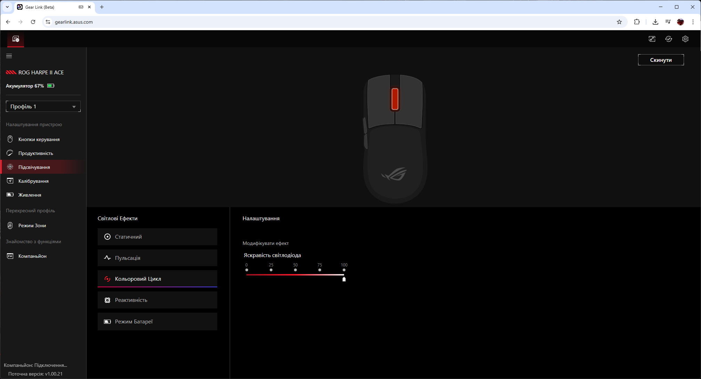Open Режим Зони cross profile
Screen dimensions: 701x379
click(32, 225)
